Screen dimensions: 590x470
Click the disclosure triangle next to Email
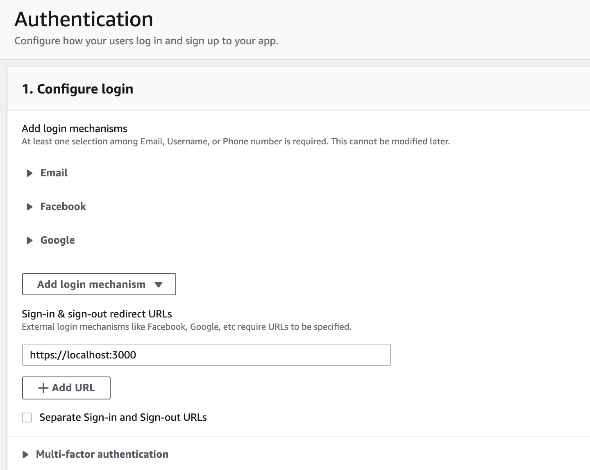[x=29, y=173]
